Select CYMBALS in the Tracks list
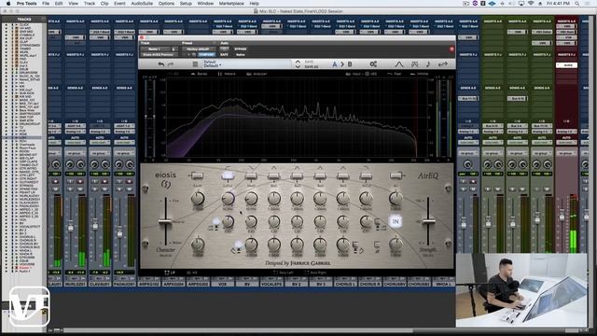597x336 pixels. pyautogui.click(x=27, y=35)
